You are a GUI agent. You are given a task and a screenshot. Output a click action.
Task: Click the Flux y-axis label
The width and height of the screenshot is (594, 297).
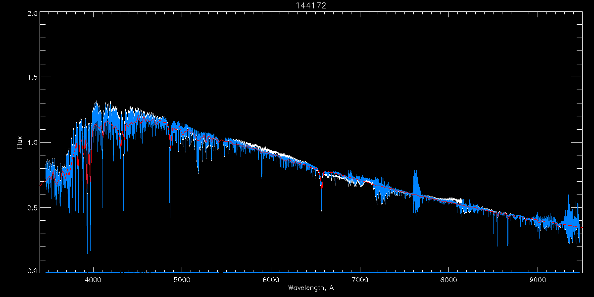point(20,143)
